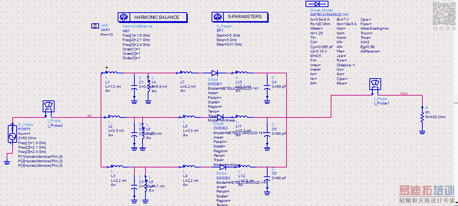Select the Pin=10 variable text
Screen dimensions: 458x206
click(x=107, y=34)
